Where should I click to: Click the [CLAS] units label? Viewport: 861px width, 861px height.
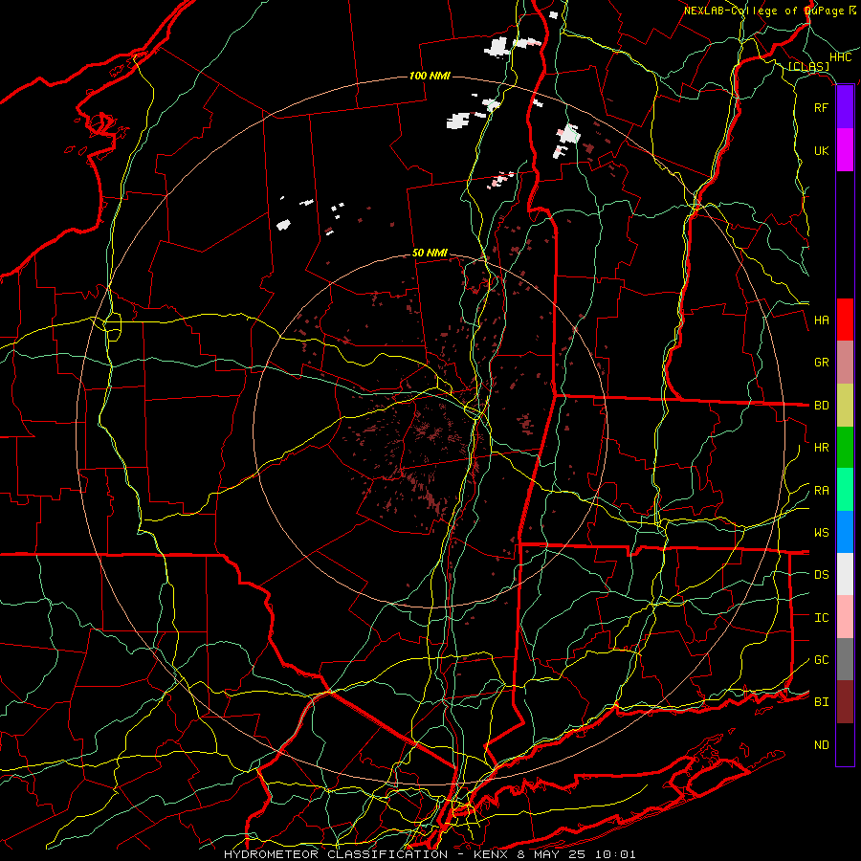[x=808, y=66]
